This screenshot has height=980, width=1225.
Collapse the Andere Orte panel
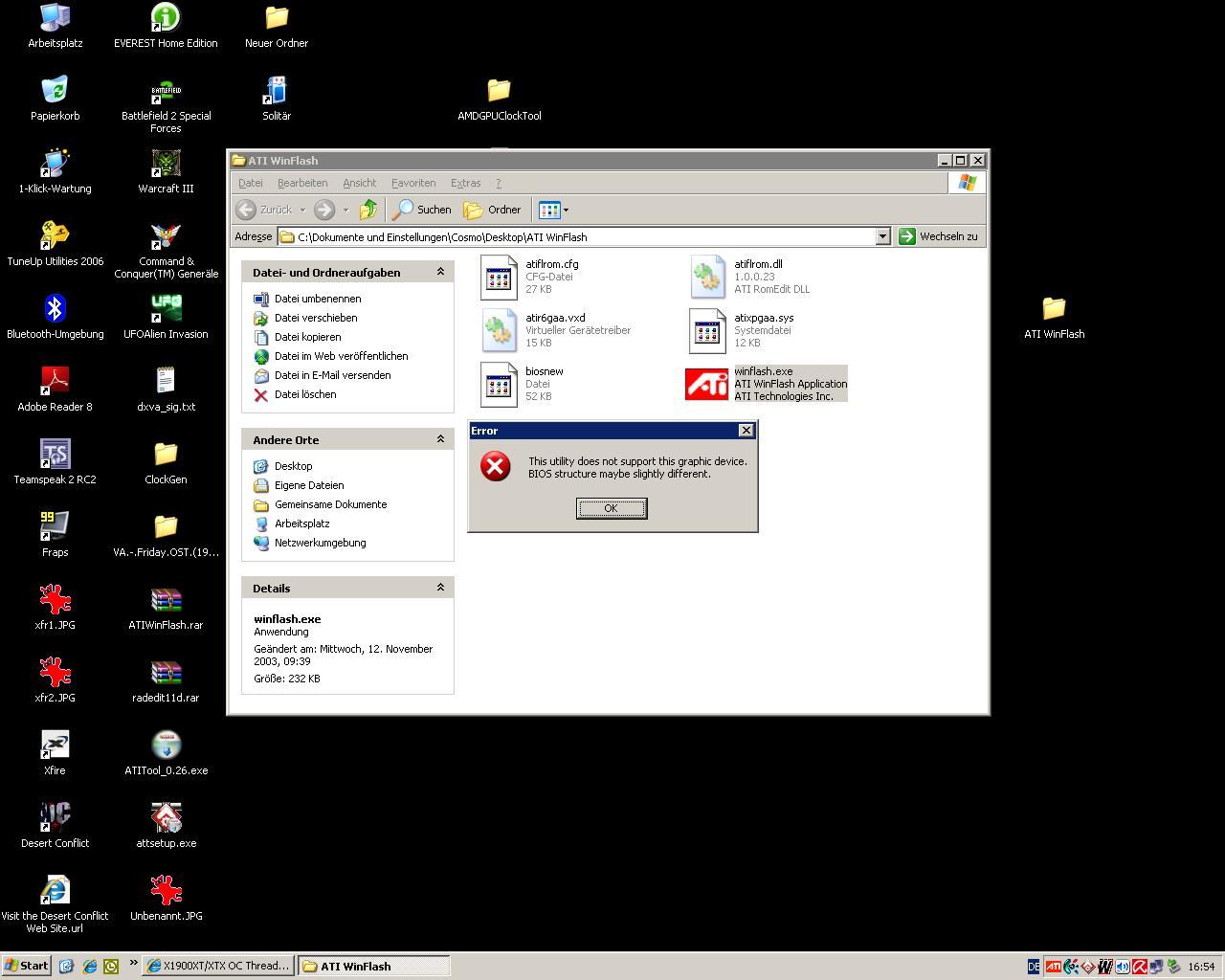point(441,439)
